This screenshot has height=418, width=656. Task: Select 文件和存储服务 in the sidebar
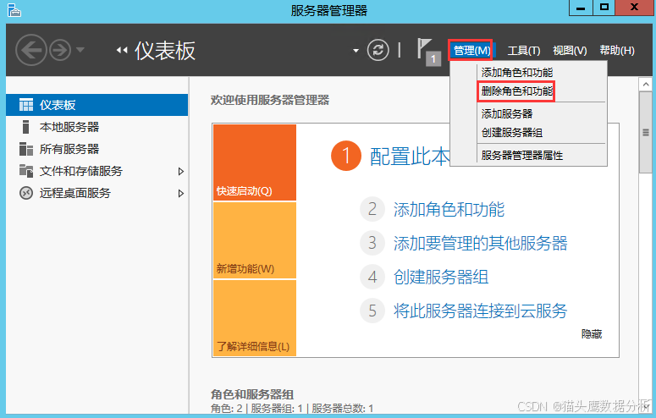[80, 171]
